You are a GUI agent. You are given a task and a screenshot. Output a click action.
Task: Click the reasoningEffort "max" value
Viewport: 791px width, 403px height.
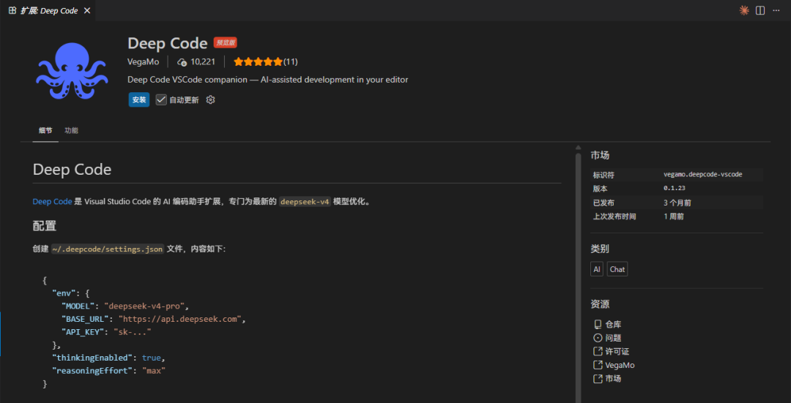(153, 371)
